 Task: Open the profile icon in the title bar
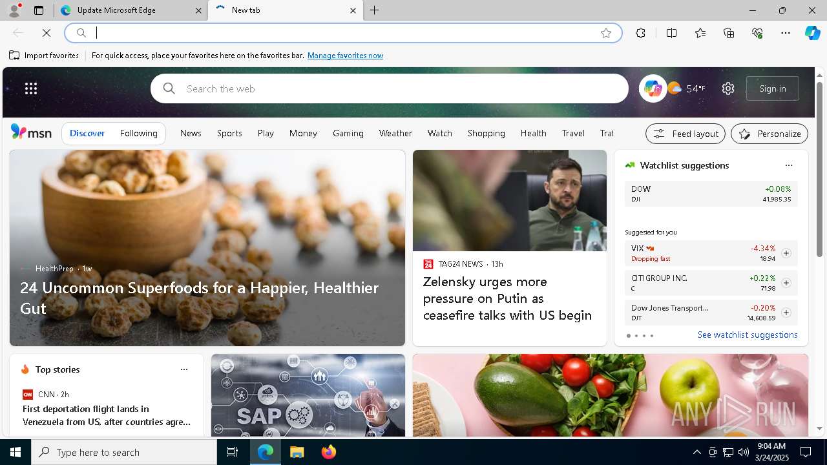[x=14, y=10]
